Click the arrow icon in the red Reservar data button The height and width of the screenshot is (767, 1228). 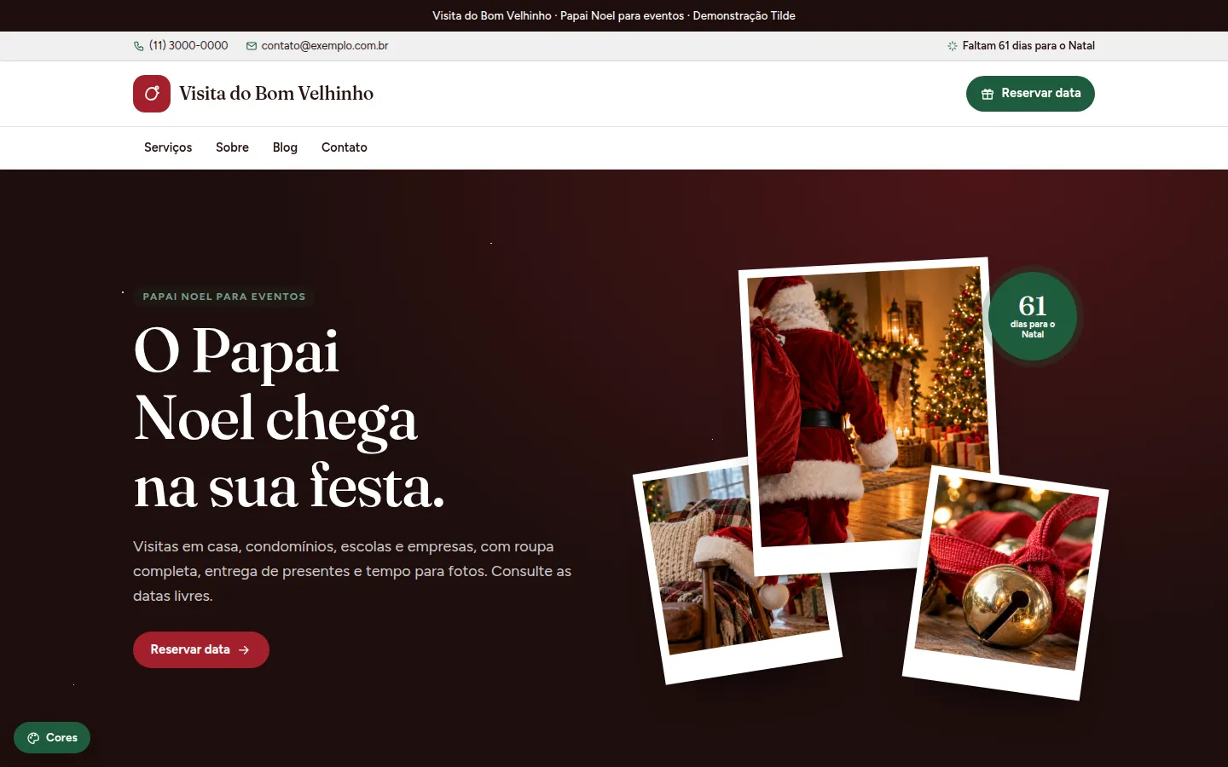tap(244, 650)
